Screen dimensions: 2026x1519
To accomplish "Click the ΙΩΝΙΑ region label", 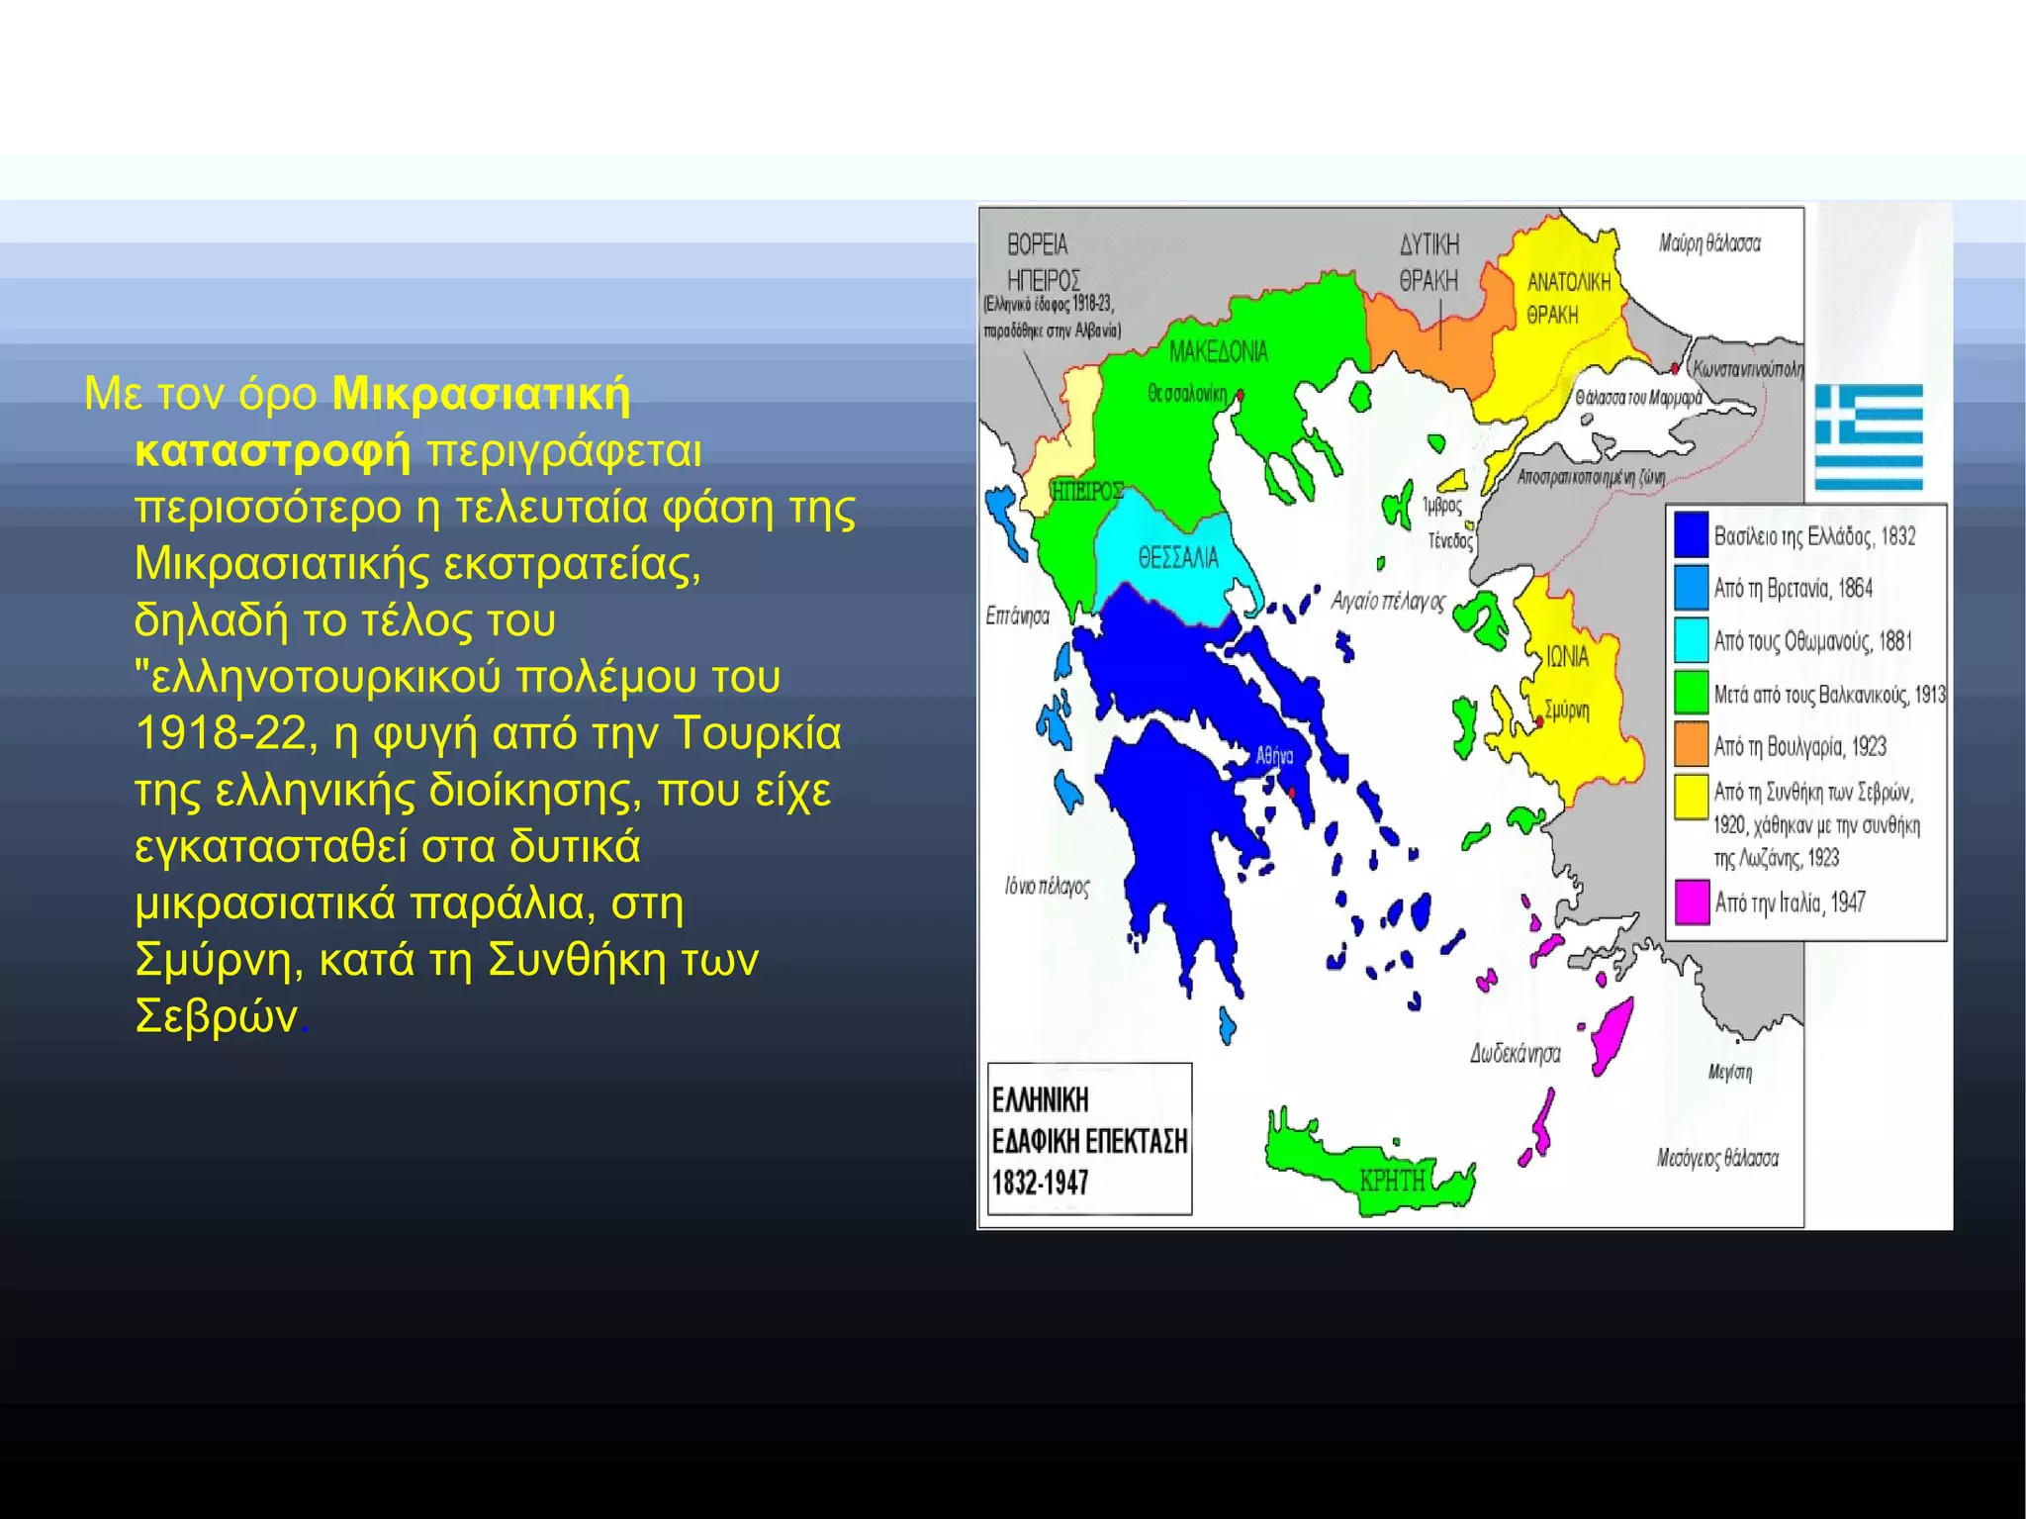I will click(1567, 656).
